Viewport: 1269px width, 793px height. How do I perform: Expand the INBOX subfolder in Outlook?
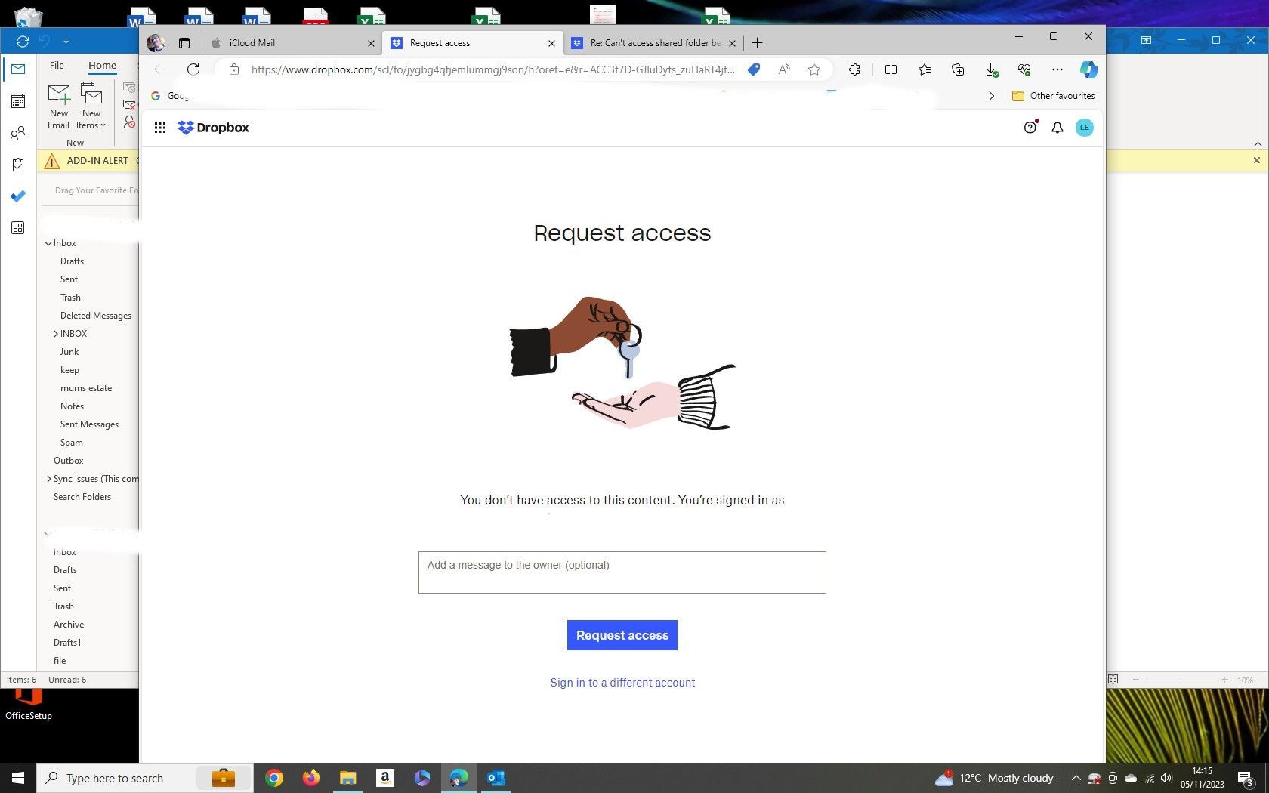point(56,334)
